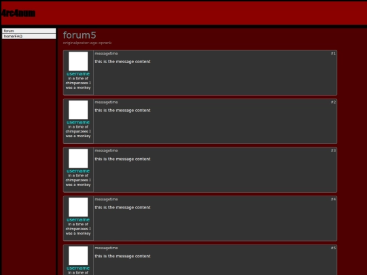Click the monkey signature under post #1 username

78,83
